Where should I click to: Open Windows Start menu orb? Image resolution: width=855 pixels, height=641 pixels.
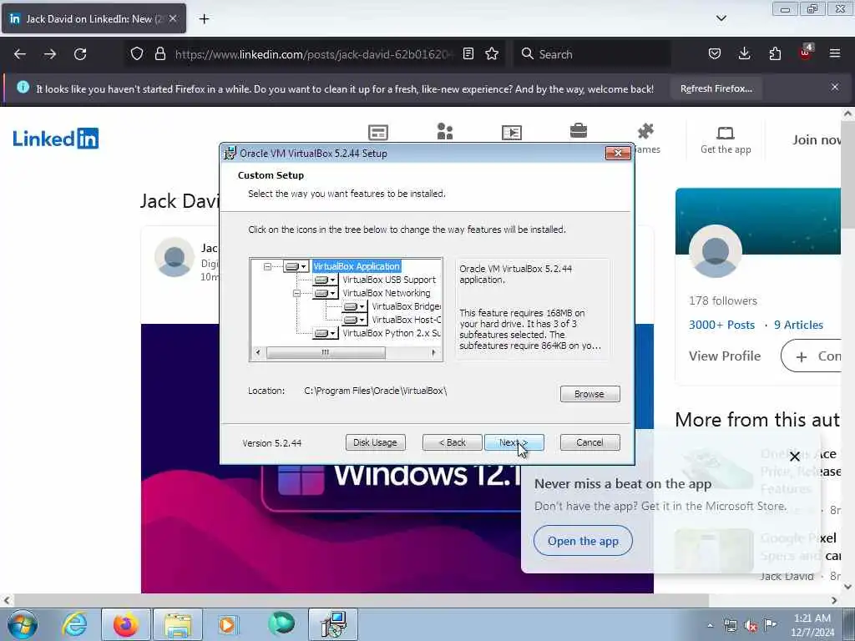tap(23, 624)
